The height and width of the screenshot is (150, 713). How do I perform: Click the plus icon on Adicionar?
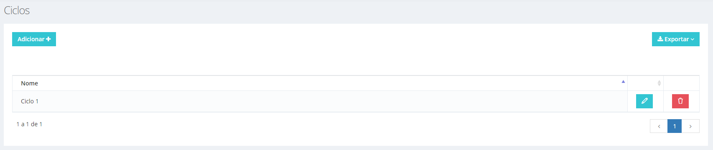(x=48, y=39)
